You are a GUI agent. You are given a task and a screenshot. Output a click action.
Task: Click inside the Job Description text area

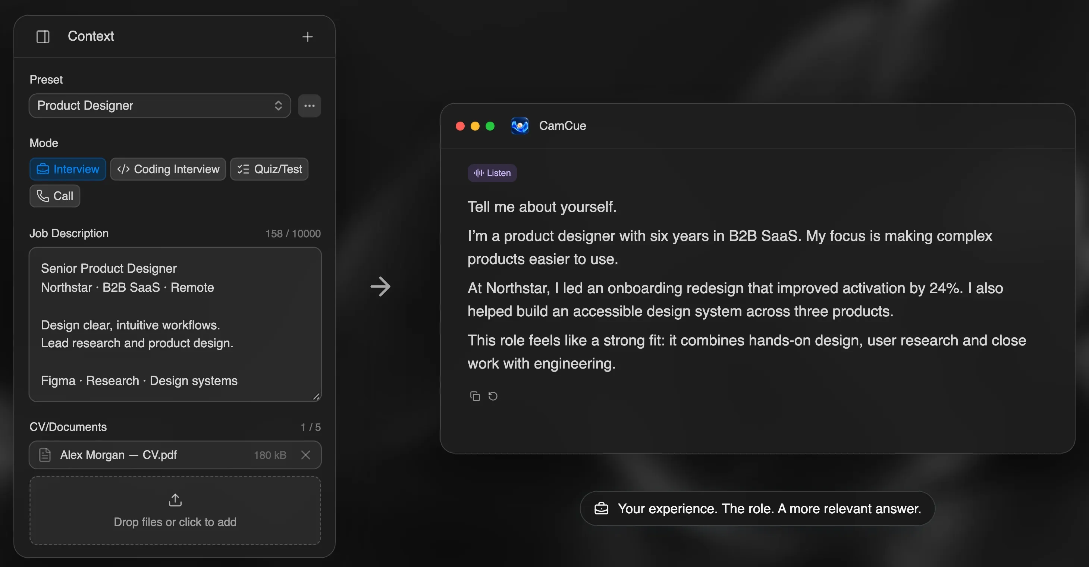click(x=175, y=324)
